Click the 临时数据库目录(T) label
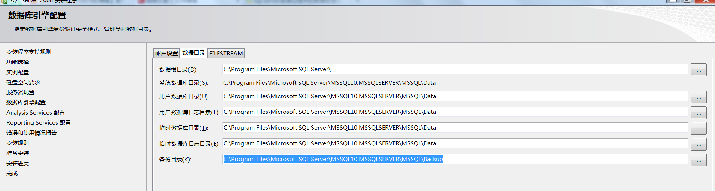Viewport: 715px width, 191px height. (x=184, y=128)
